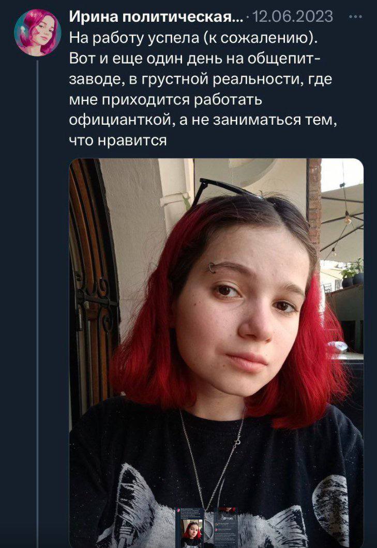Click the tweet's last line 'что нравится'
The width and height of the screenshot is (377, 548).
(x=118, y=141)
